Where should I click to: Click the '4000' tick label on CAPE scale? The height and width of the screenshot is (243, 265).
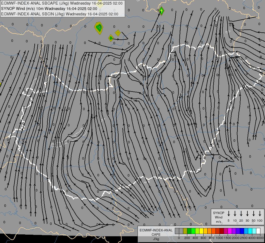pos(252,238)
